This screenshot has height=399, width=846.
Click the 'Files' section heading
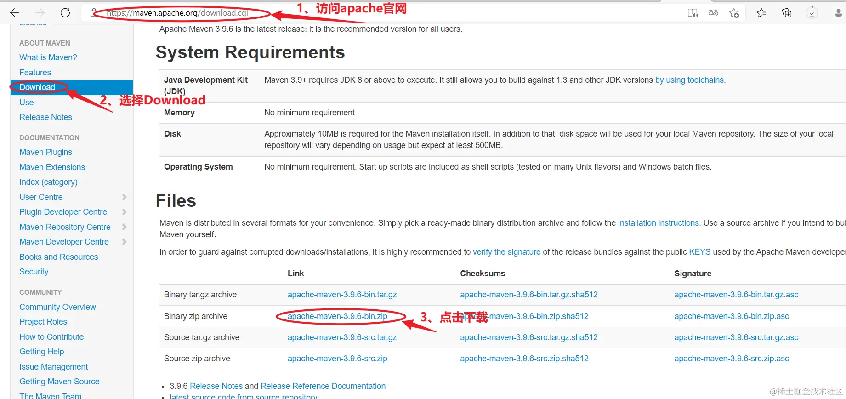[x=176, y=201]
